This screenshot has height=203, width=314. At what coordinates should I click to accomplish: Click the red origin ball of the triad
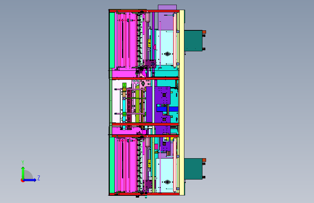point(22,180)
